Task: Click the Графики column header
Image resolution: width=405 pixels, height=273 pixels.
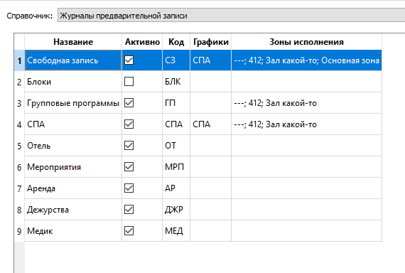Action: tap(211, 42)
